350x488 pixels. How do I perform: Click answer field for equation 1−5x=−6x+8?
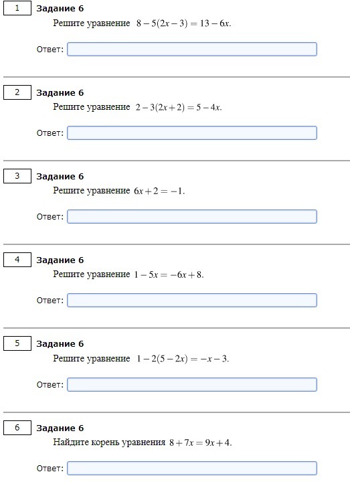pos(192,301)
